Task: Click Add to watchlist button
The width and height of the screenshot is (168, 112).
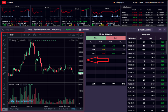Action: pyautogui.click(x=146, y=29)
